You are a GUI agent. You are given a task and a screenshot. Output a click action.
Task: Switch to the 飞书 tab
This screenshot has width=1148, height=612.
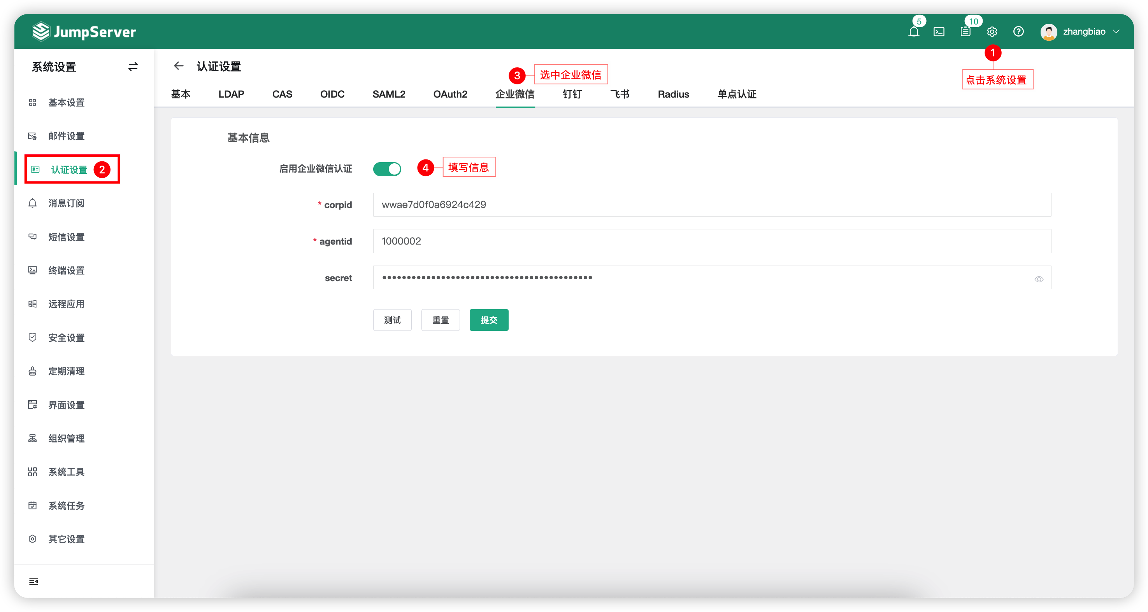pos(620,94)
